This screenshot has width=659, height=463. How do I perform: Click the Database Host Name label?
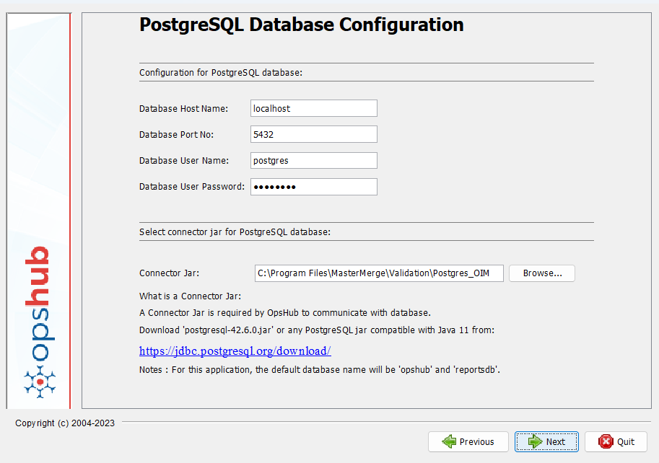pyautogui.click(x=183, y=109)
